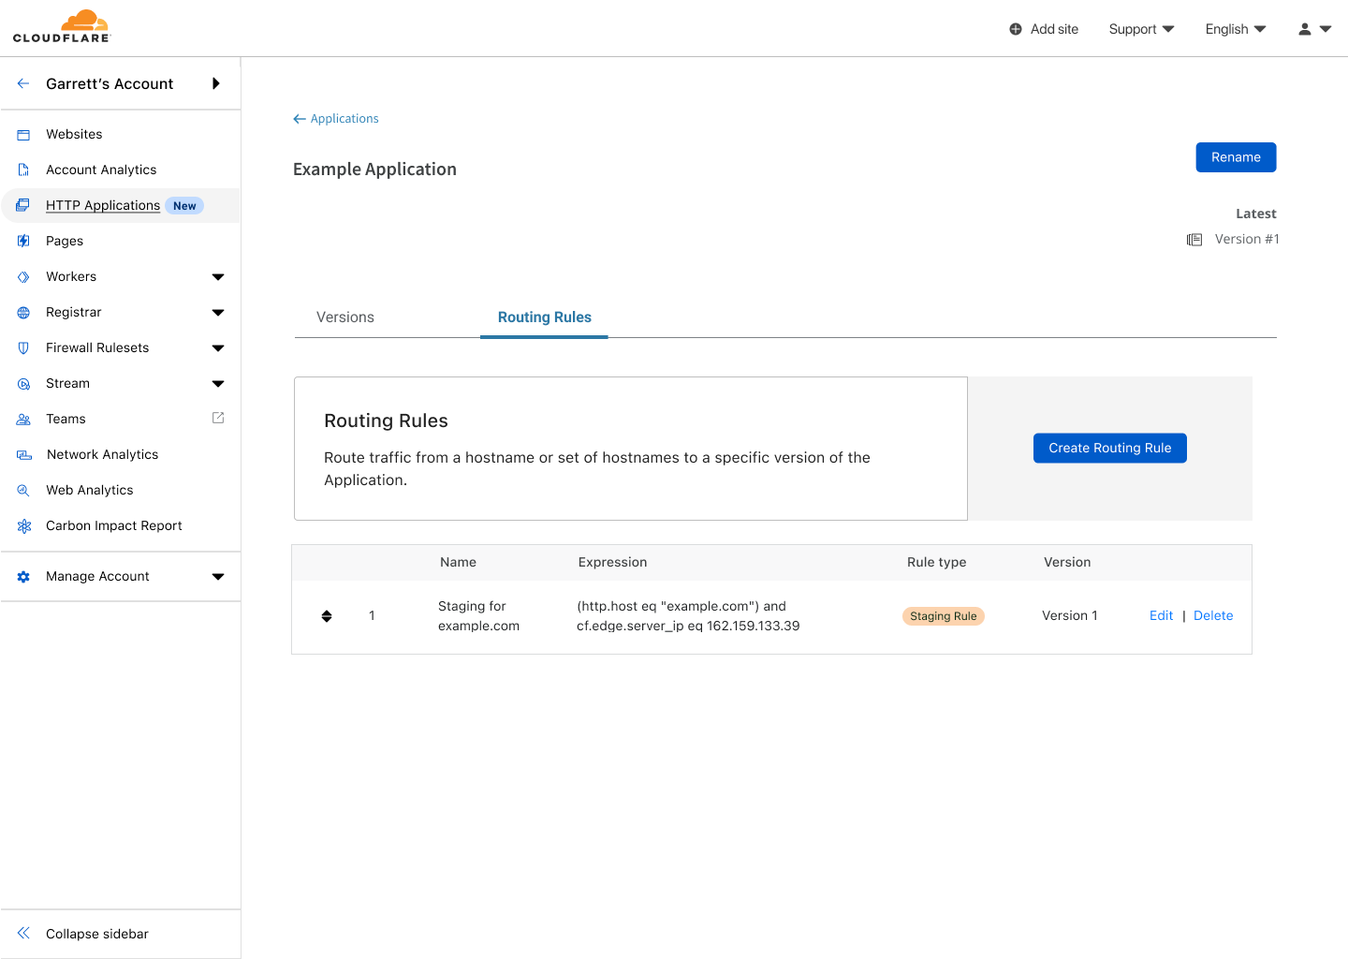Open the Support dropdown menu
Viewport: 1348px width, 959px height.
point(1140,29)
